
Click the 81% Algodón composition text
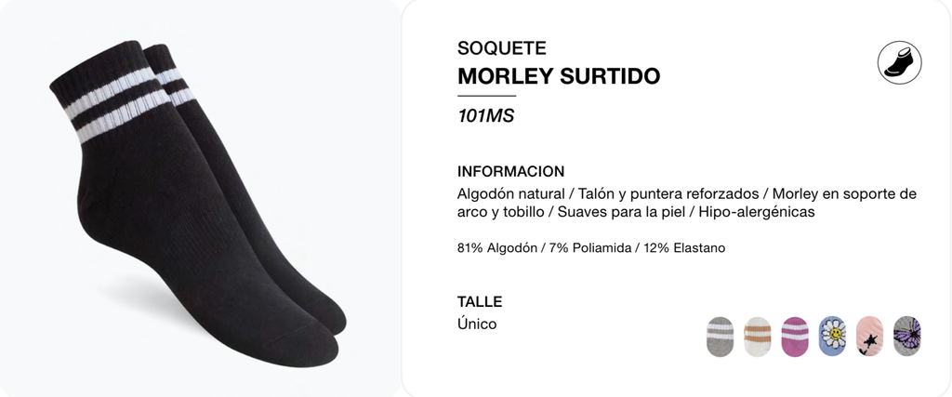click(x=497, y=248)
